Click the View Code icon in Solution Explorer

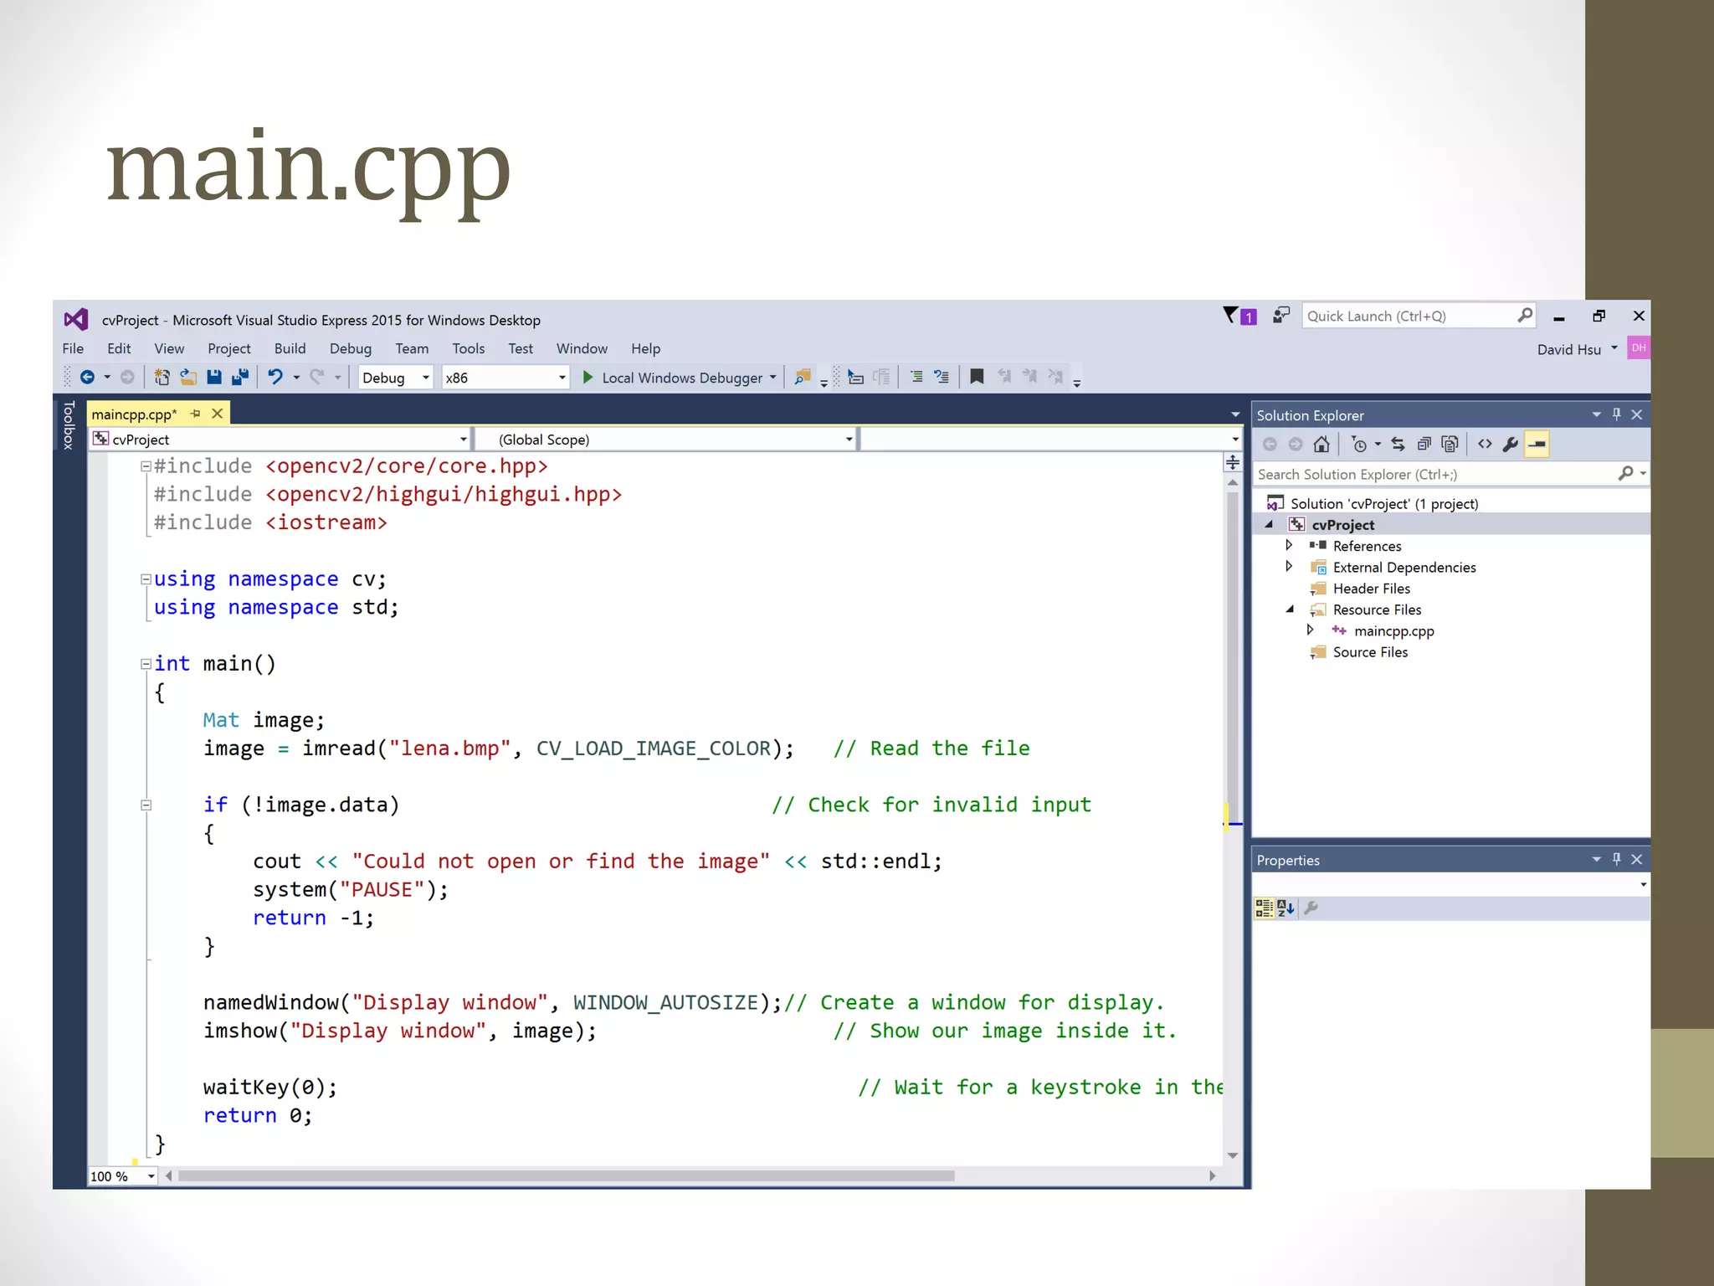pyautogui.click(x=1485, y=445)
